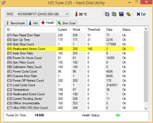Image resolution: width=153 pixels, height=123 pixels.
Task: Click the vertical scrollbar thumb
Action: pyautogui.click(x=146, y=66)
